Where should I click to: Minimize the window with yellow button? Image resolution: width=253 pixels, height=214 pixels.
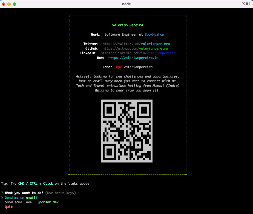9,4
